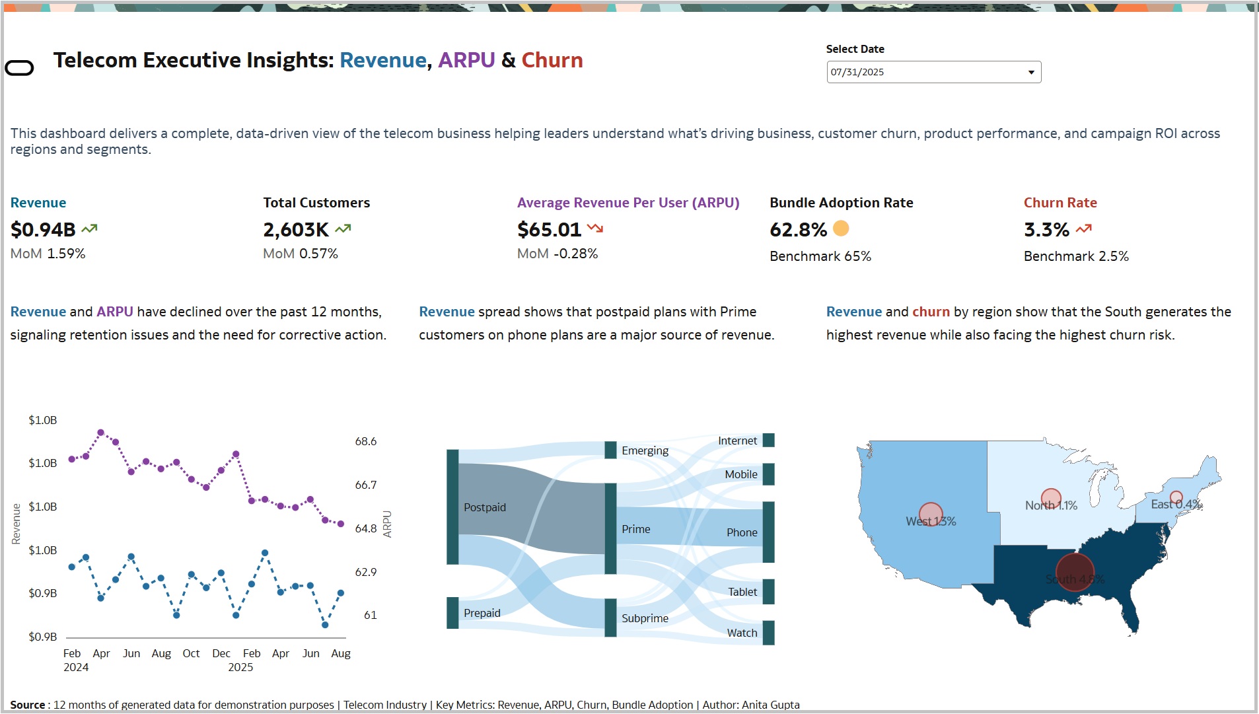Click the trend arrow beside Total Customers
1259x714 pixels.
point(342,228)
